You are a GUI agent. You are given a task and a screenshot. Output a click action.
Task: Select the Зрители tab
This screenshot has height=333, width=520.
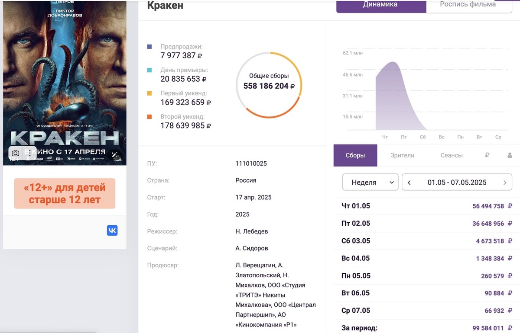402,155
